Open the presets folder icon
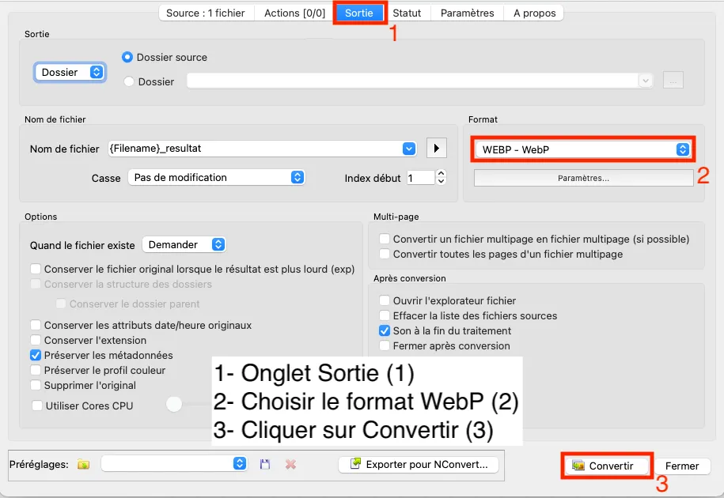The height and width of the screenshot is (498, 724). pos(83,464)
